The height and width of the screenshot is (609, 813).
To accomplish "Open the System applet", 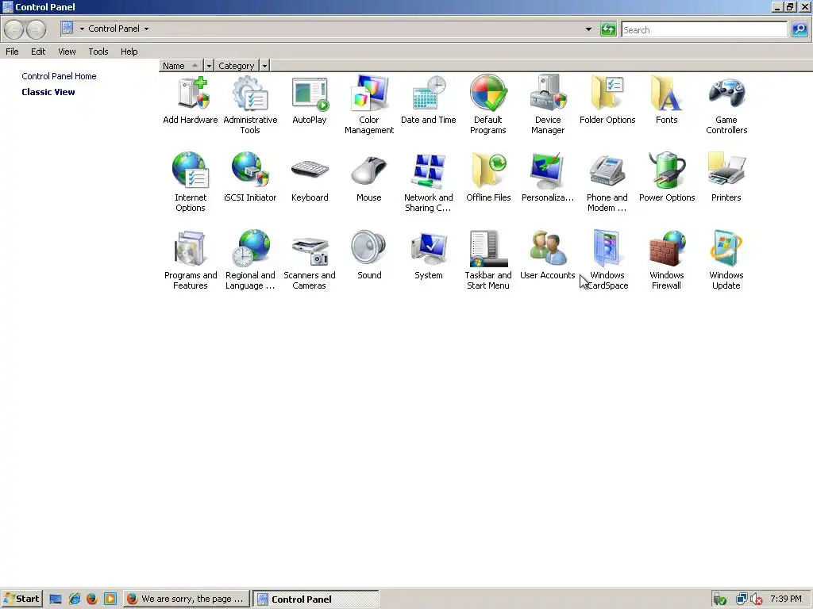I will [428, 256].
